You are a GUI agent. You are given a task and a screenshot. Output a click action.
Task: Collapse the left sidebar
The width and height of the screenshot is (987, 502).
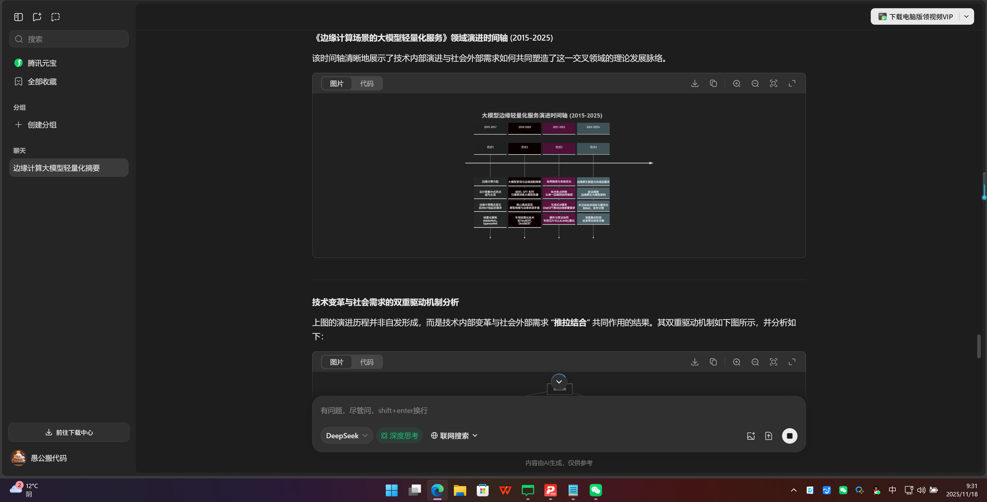[x=18, y=16]
